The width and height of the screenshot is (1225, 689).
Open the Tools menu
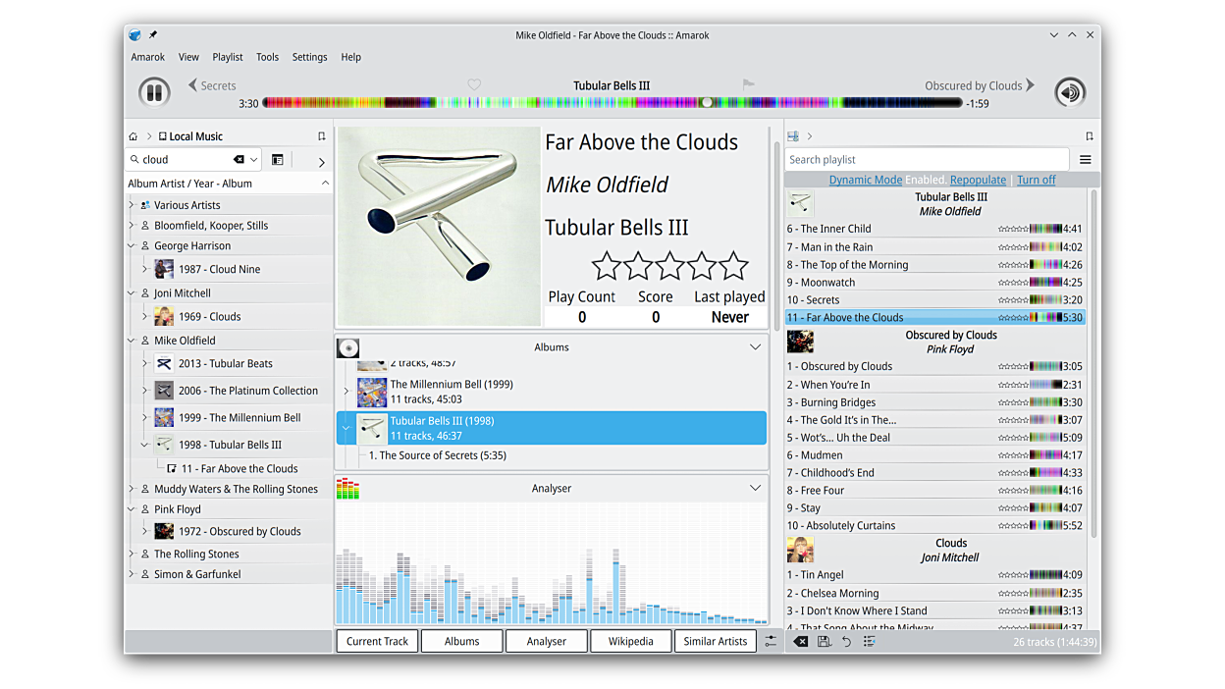(x=267, y=57)
